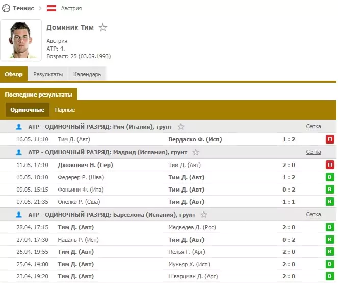Open Доминик Тим's player photo
338x283 pixels.
(x=21, y=40)
